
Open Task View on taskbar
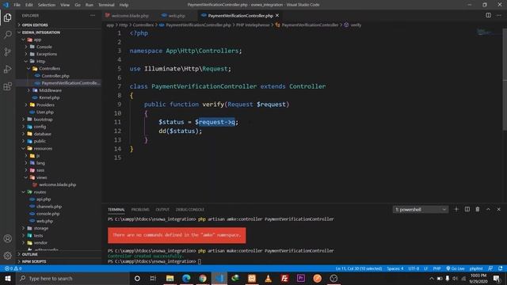[x=153, y=278]
